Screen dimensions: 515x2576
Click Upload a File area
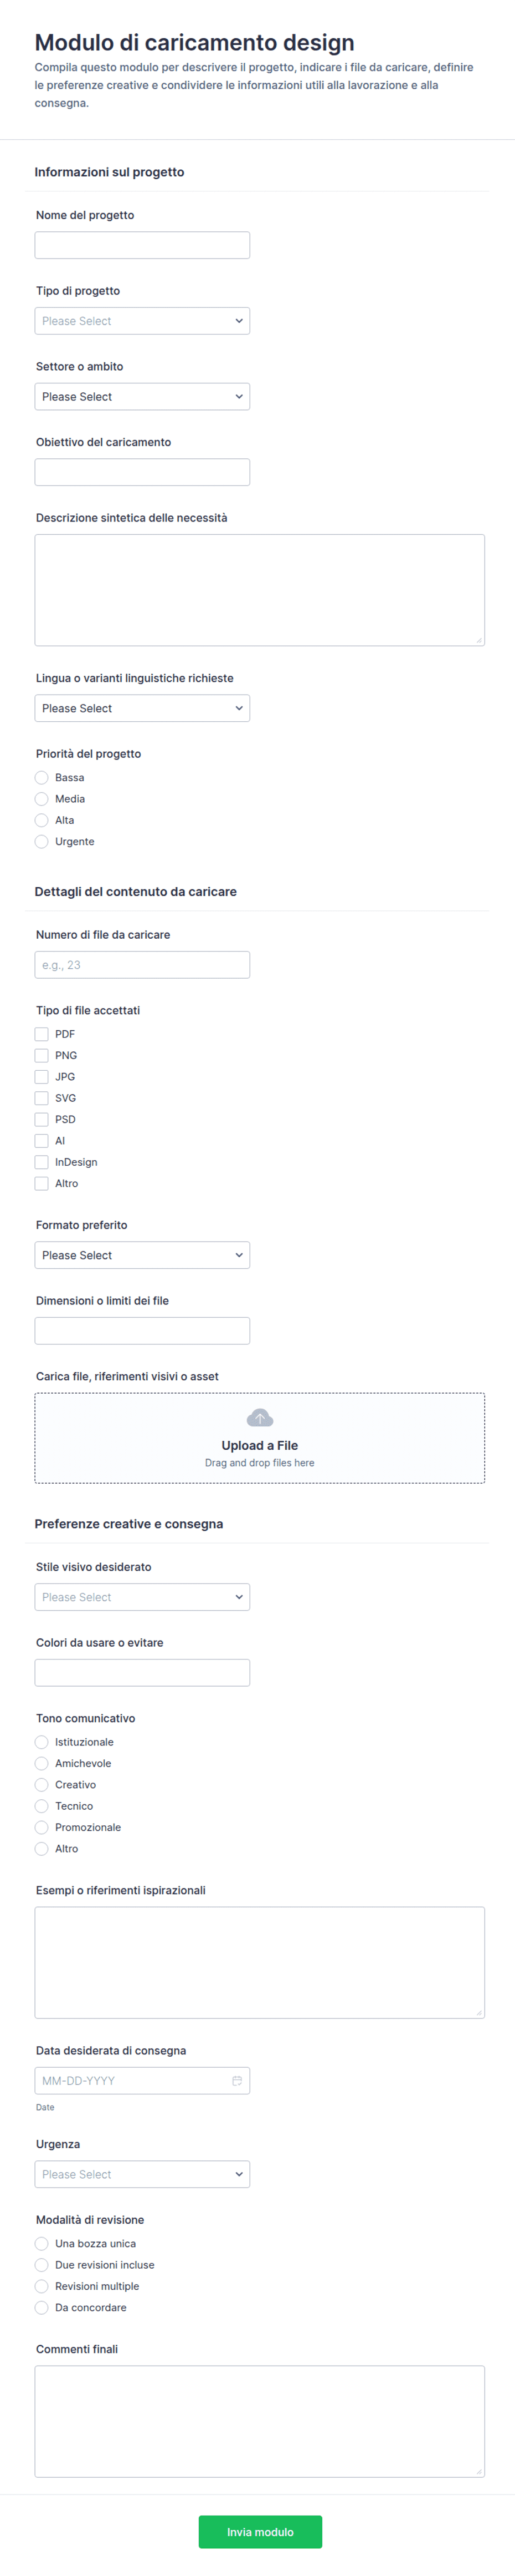tap(260, 1438)
